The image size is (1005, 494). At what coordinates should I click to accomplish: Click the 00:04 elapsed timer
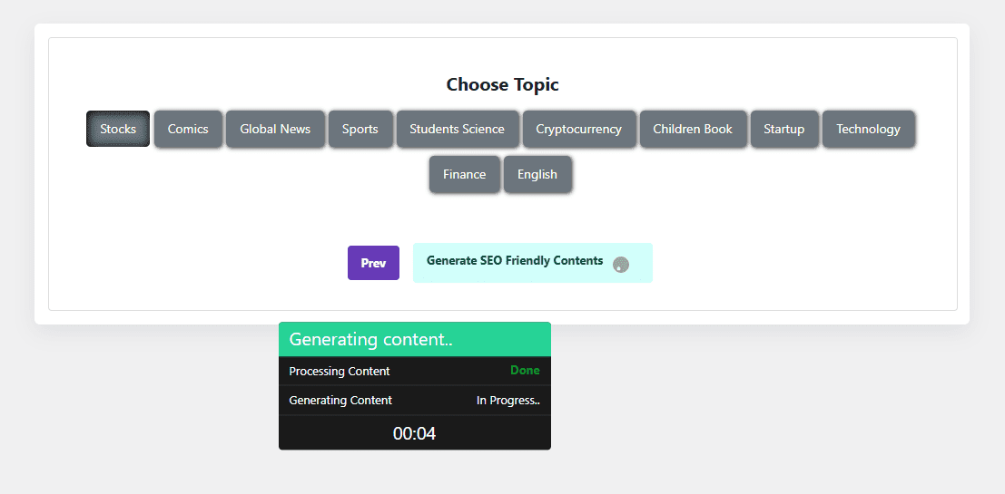point(414,434)
